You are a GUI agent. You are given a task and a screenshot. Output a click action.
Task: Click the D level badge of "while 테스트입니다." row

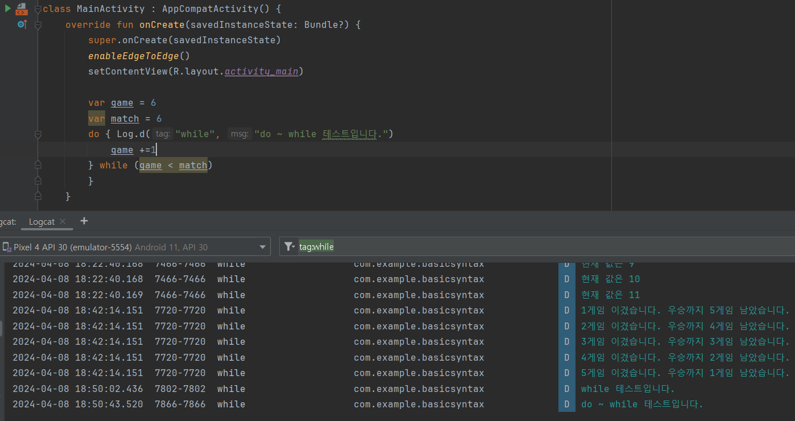pyautogui.click(x=567, y=389)
